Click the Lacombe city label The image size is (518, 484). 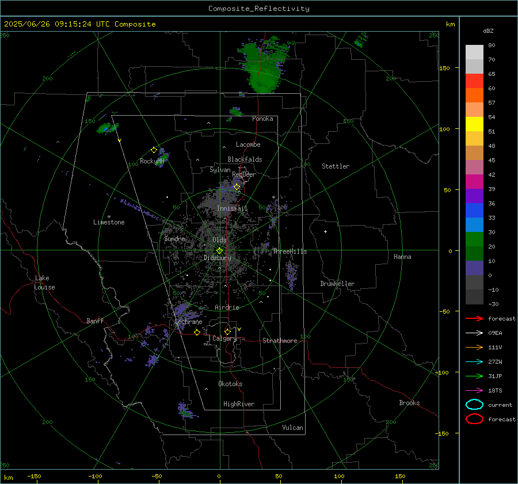pyautogui.click(x=248, y=144)
